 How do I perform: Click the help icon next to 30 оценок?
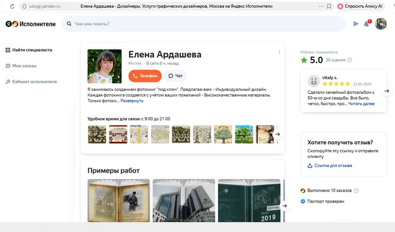[x=350, y=60]
